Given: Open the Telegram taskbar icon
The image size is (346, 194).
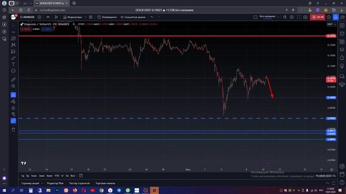Looking at the screenshot, I should pyautogui.click(x=119, y=190).
